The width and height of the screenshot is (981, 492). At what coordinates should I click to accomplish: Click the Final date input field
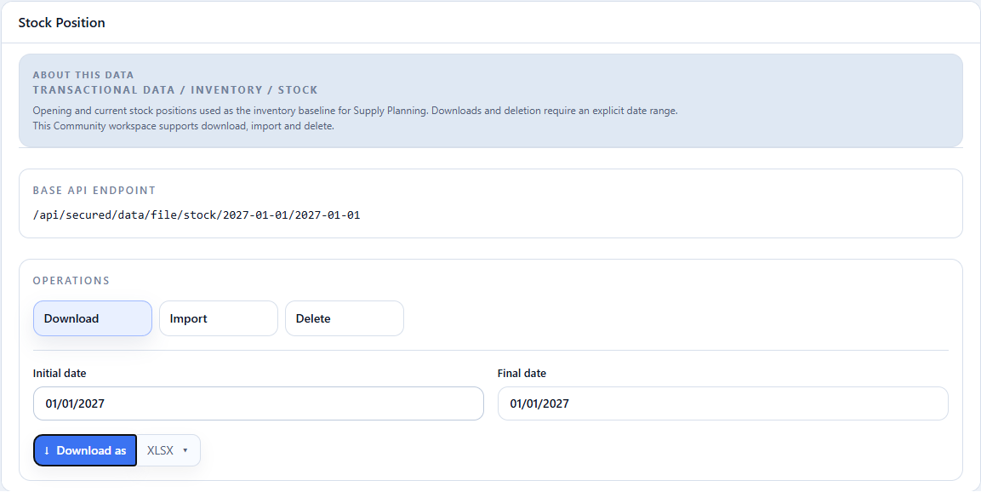pos(722,403)
